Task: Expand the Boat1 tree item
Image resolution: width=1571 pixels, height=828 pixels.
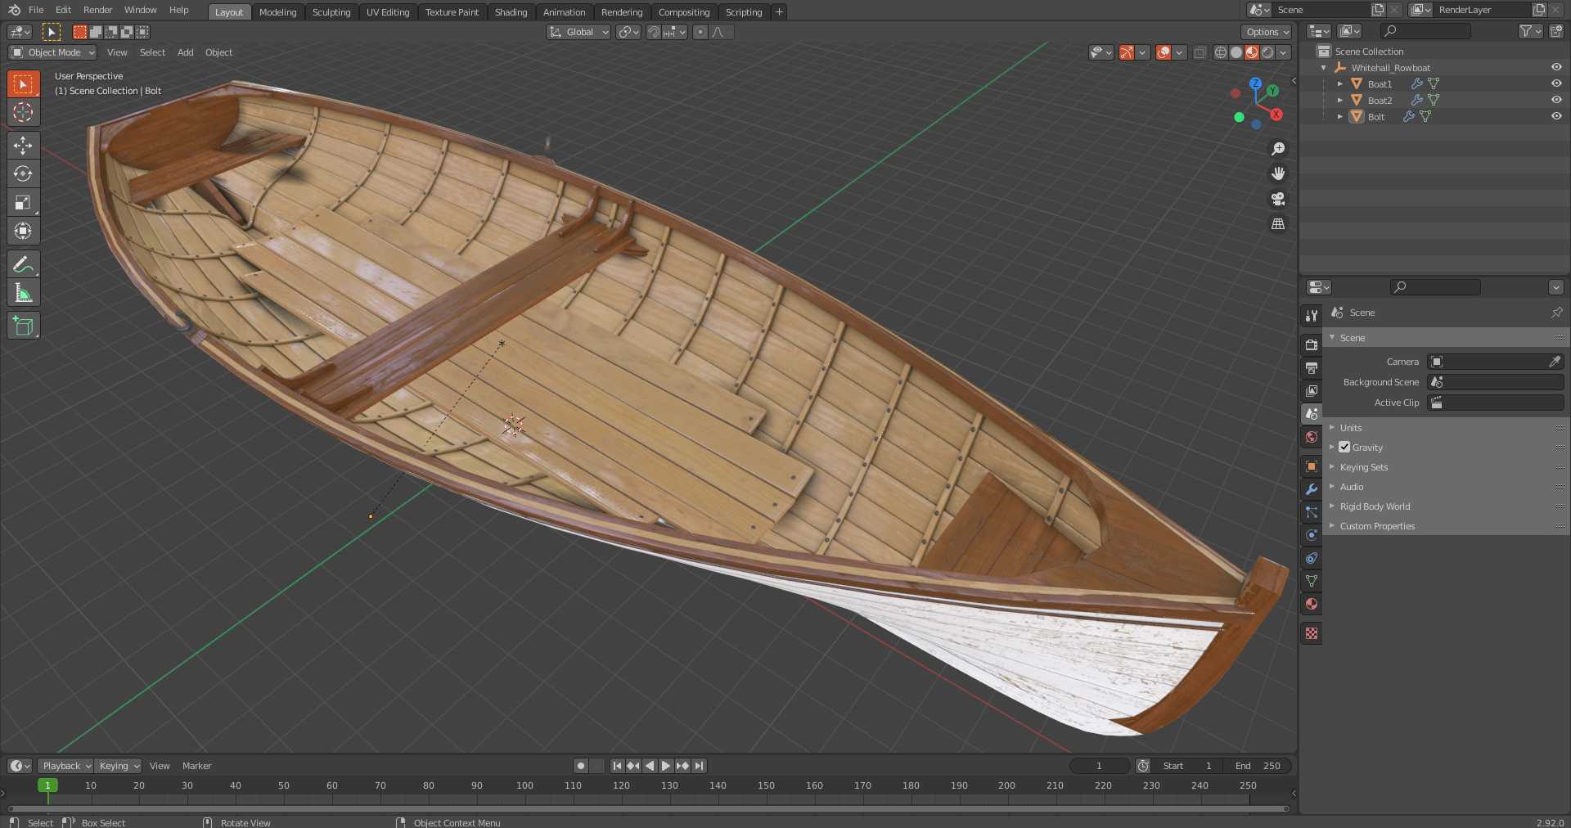Action: tap(1340, 83)
